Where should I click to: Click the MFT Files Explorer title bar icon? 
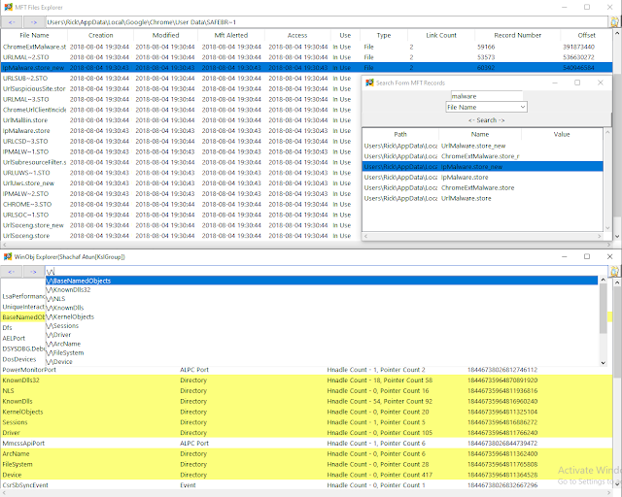tap(8, 7)
